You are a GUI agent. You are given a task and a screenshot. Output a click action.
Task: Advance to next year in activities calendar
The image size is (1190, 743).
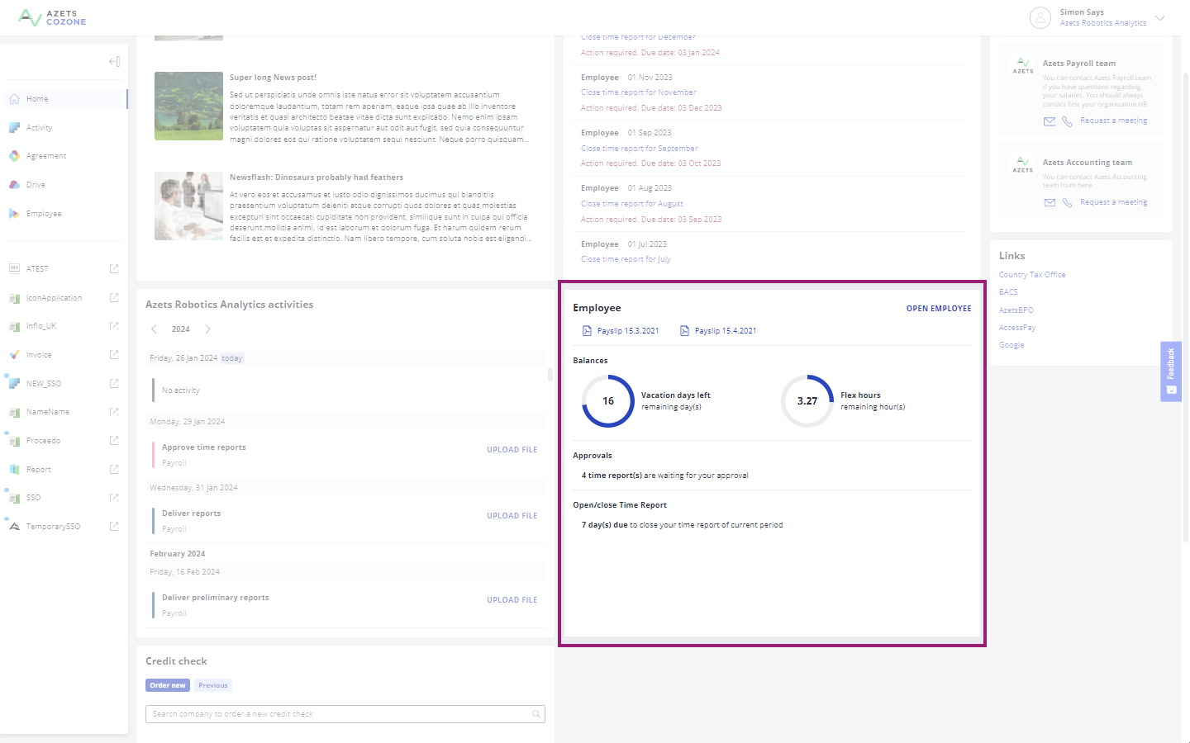tap(208, 329)
